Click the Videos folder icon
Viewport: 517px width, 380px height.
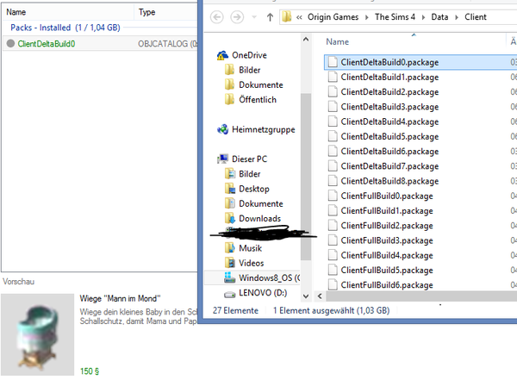point(230,263)
